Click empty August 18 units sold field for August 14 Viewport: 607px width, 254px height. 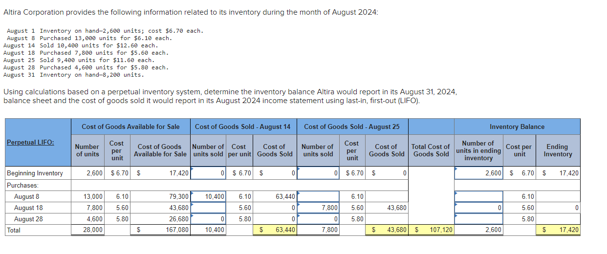(209, 208)
